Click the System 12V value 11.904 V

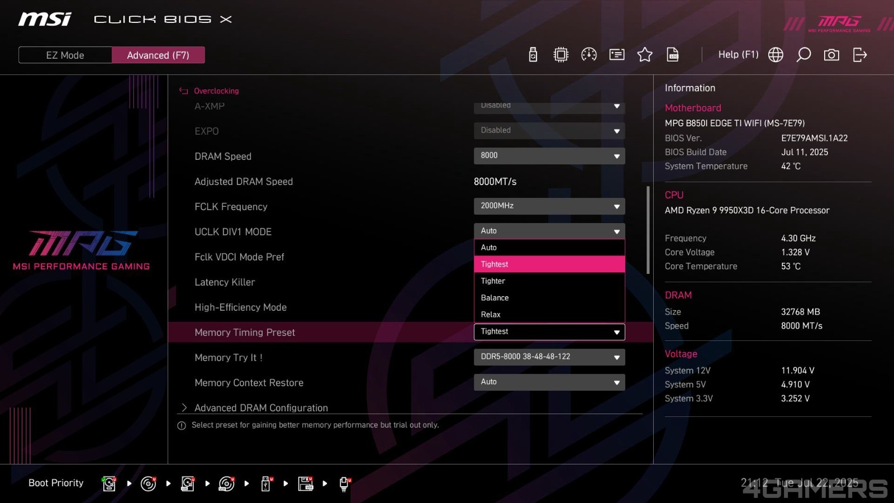point(798,371)
